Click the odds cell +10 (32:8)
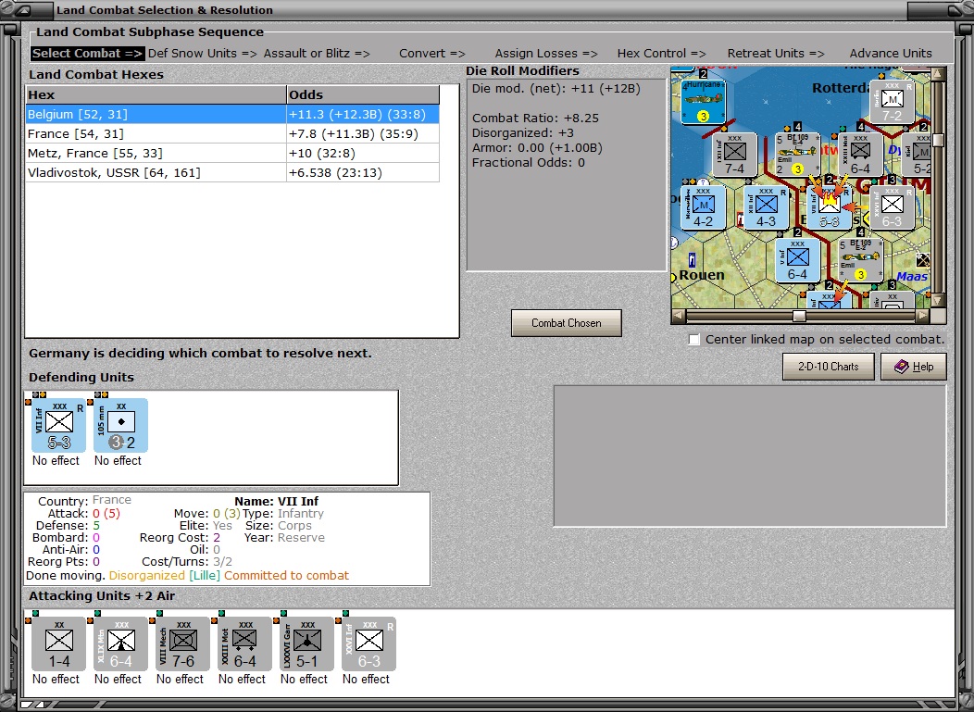The image size is (974, 712). (363, 154)
